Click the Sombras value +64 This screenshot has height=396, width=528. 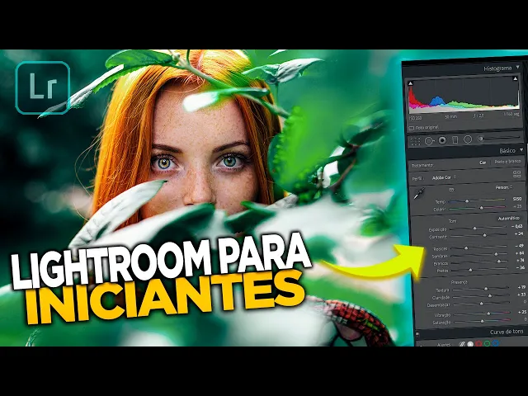pyautogui.click(x=520, y=253)
